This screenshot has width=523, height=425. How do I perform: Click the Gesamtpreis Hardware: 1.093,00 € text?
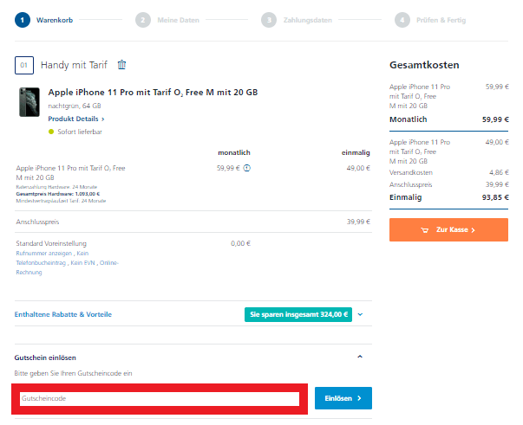coord(58,194)
